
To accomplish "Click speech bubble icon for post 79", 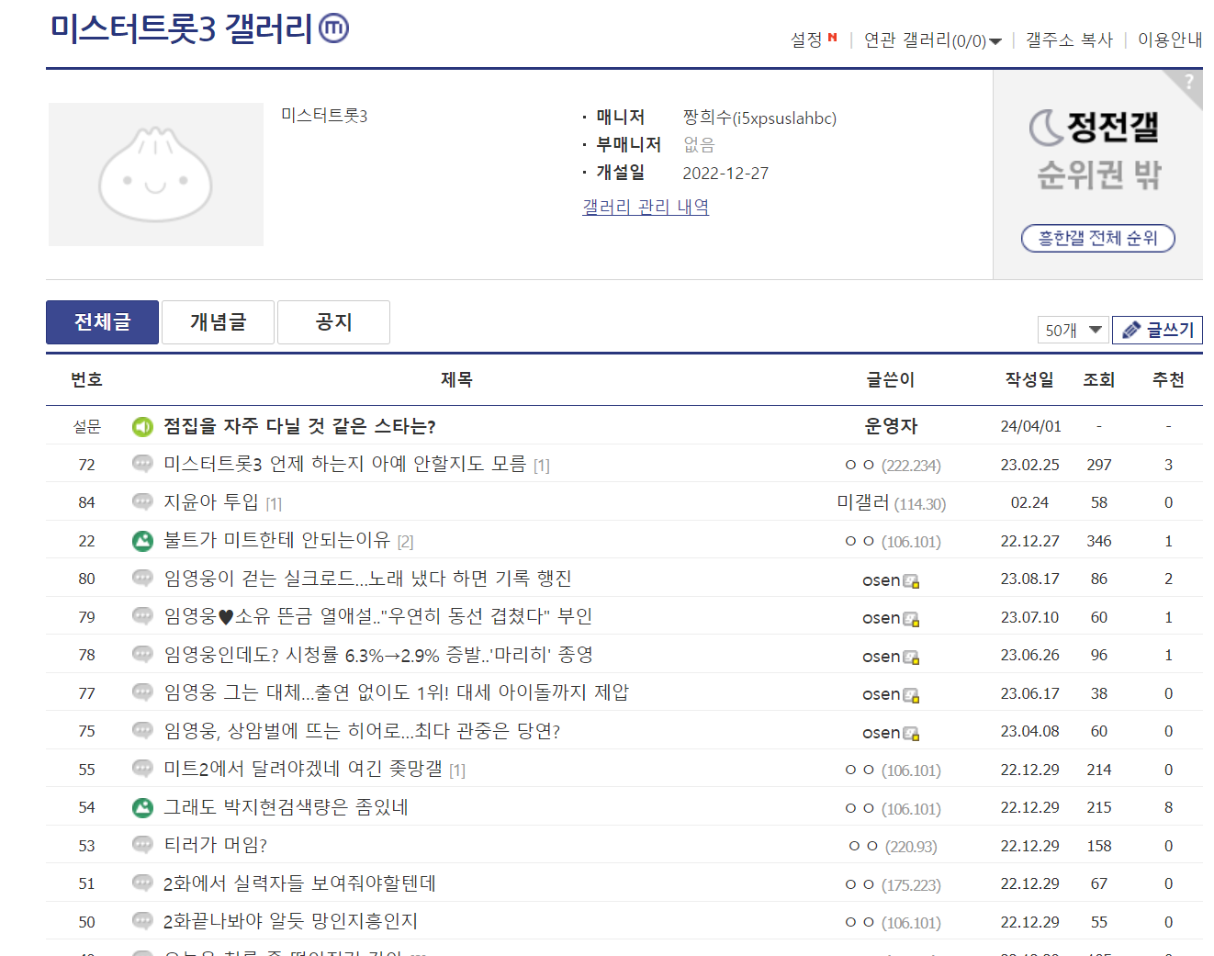I will click(142, 616).
